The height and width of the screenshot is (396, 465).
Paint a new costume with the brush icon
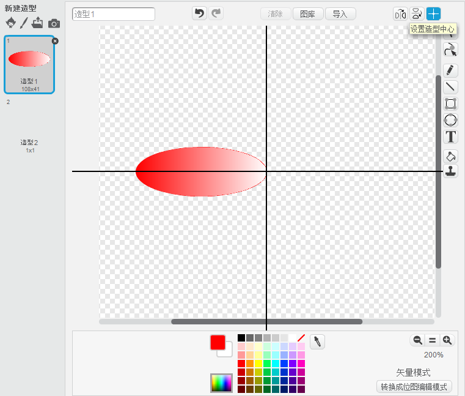[24, 23]
